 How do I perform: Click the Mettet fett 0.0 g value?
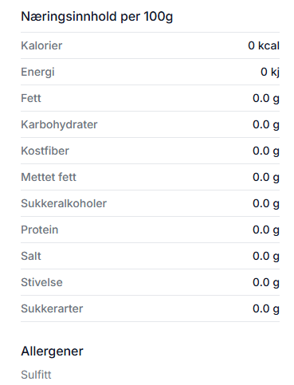(266, 178)
